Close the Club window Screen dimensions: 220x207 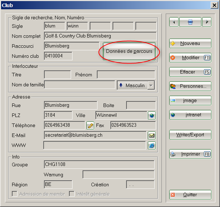pos(214,5)
